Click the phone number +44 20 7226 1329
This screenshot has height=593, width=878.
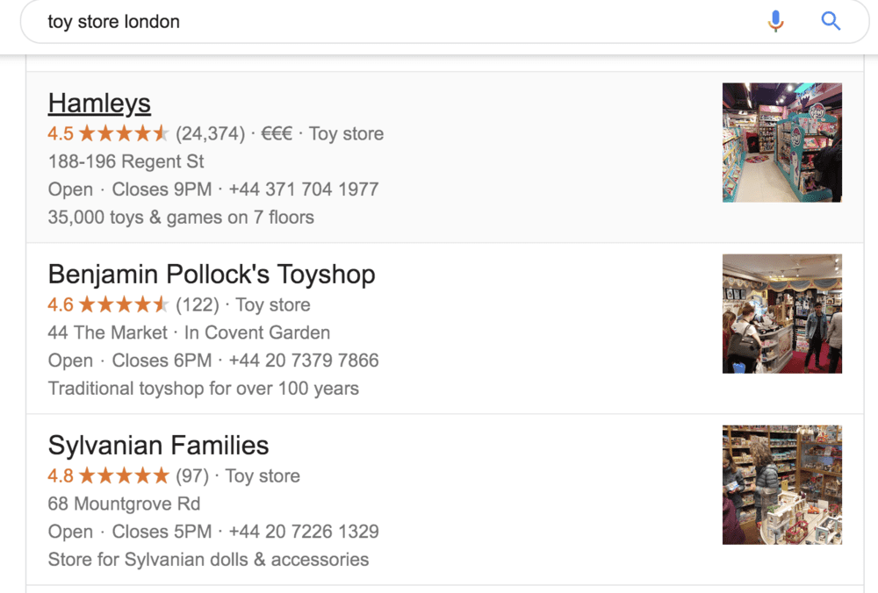304,532
